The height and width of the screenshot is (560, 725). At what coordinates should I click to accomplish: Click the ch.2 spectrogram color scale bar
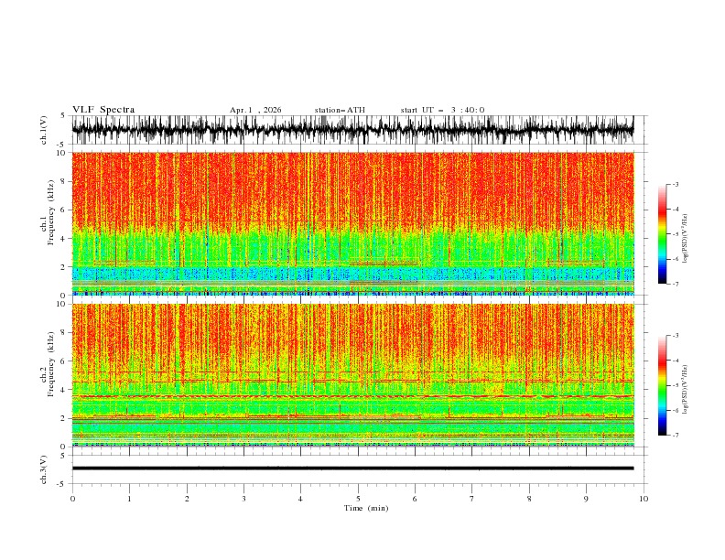click(x=662, y=385)
